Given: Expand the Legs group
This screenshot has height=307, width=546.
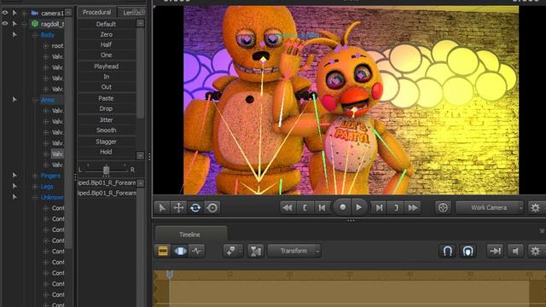Looking at the screenshot, I should [x=35, y=186].
